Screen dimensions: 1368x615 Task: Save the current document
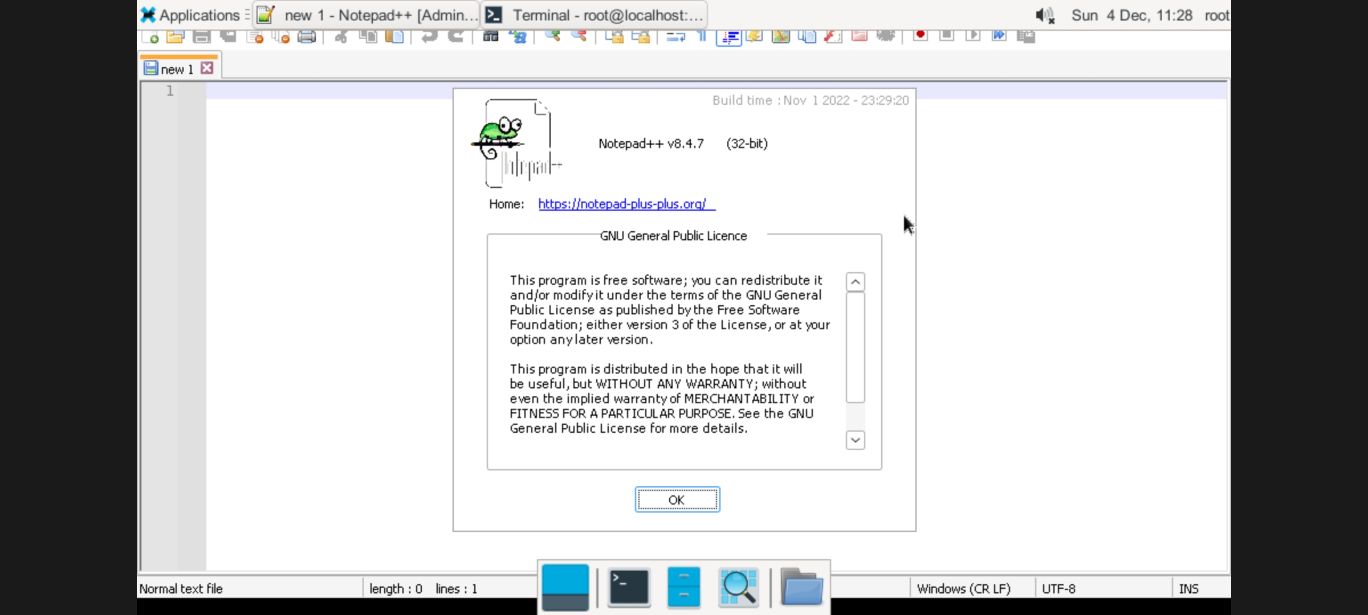point(200,36)
